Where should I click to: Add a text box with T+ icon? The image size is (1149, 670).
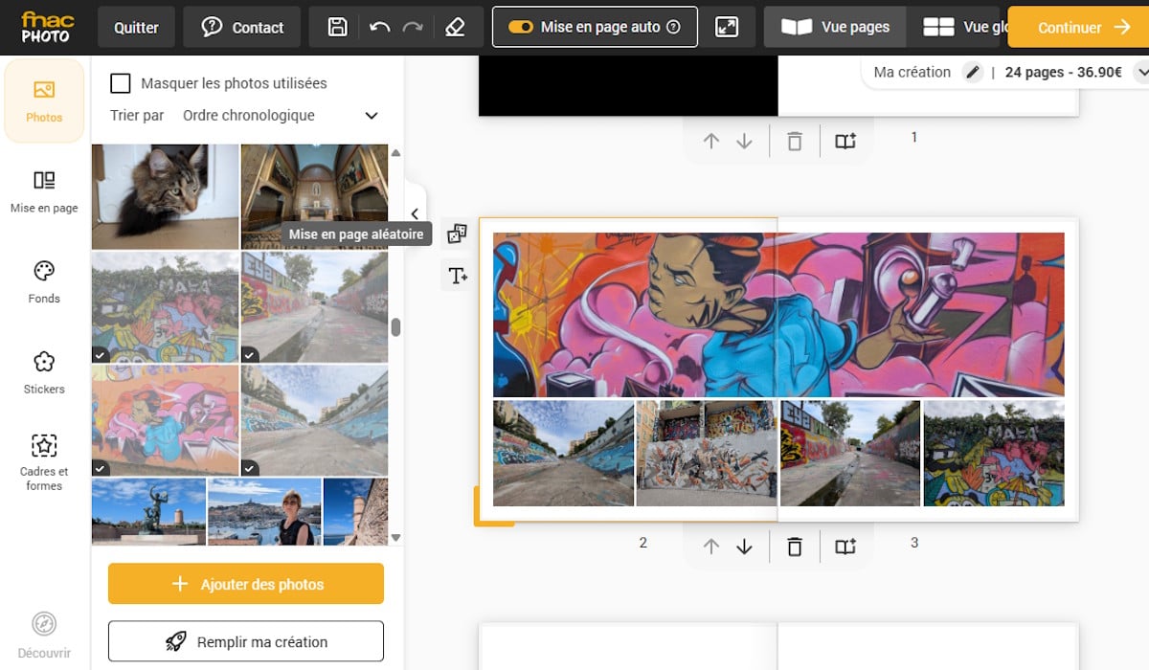click(x=457, y=277)
